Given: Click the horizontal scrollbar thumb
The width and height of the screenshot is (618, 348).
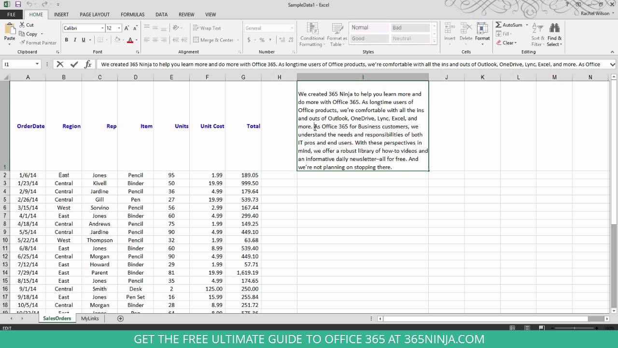Looking at the screenshot, I should (x=486, y=319).
